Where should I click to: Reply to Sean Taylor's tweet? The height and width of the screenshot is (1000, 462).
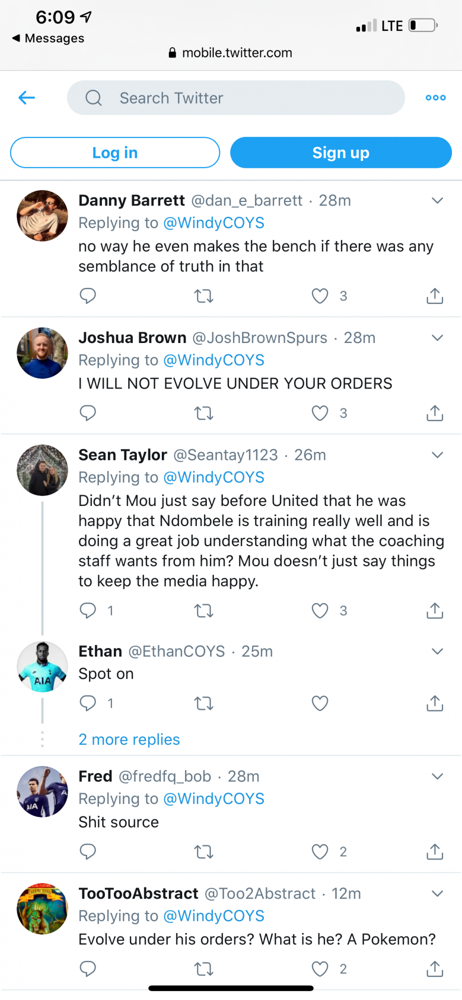click(88, 610)
